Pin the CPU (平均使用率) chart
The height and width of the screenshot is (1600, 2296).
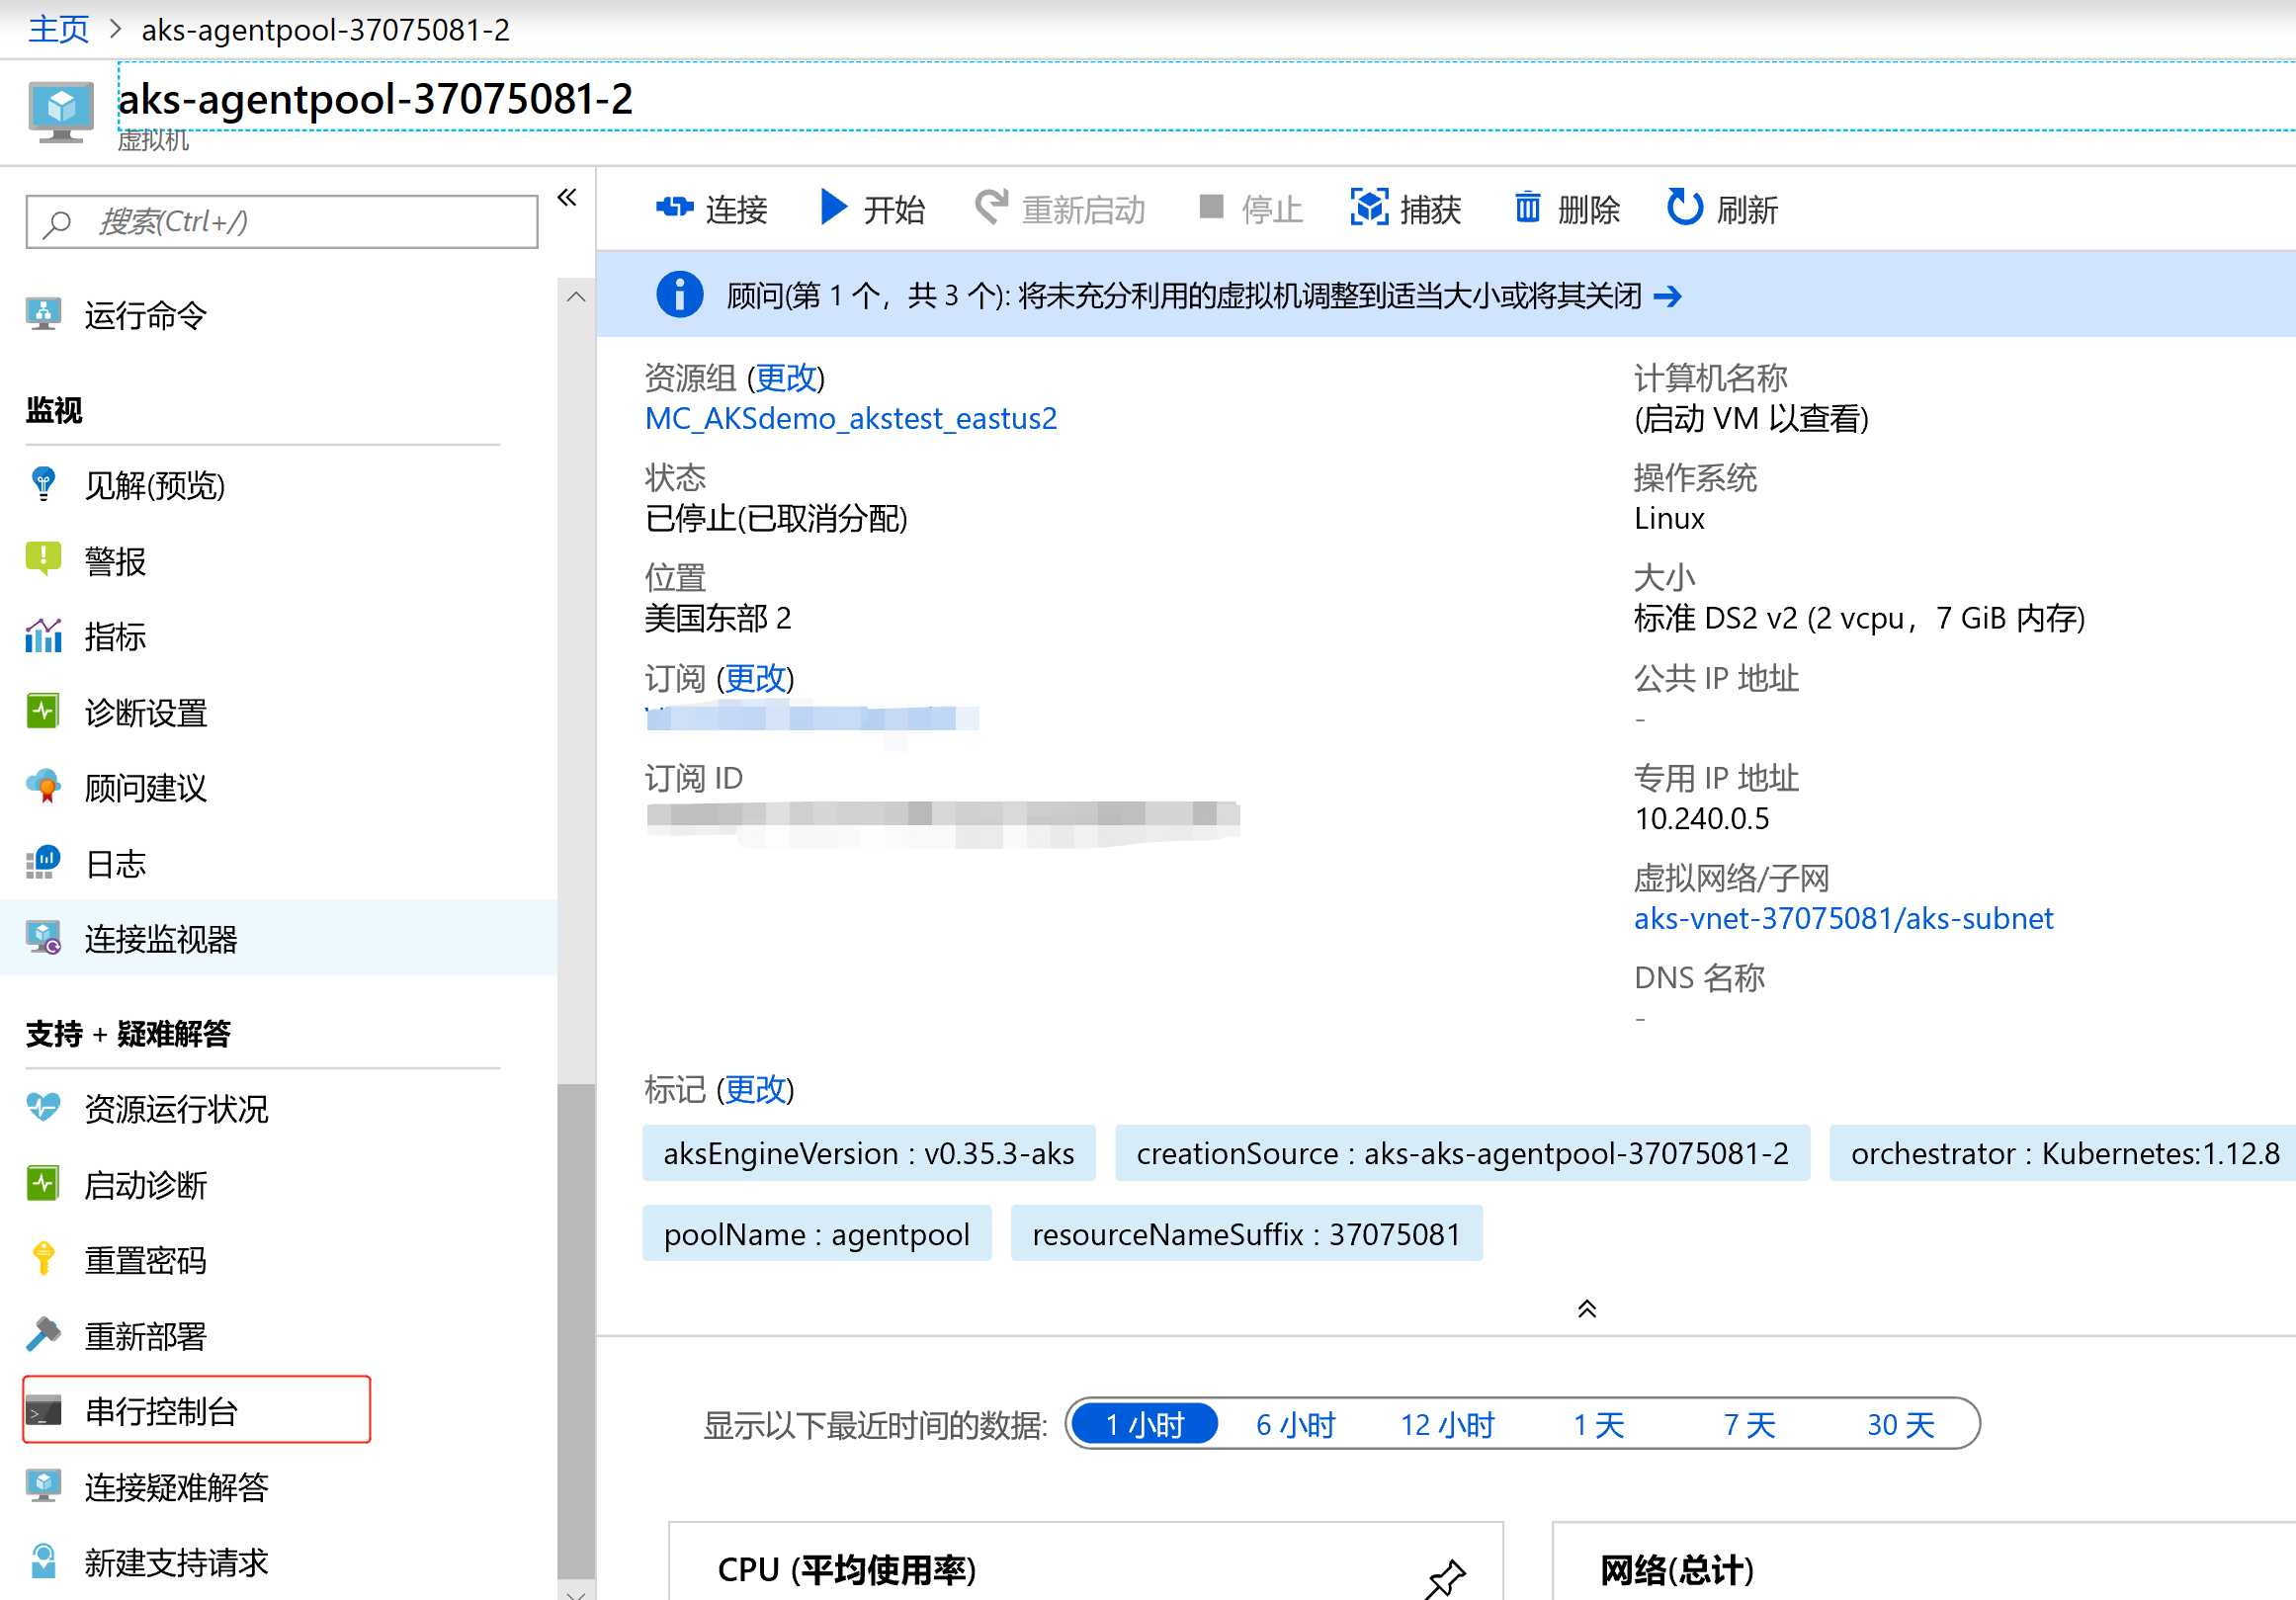(1445, 1579)
